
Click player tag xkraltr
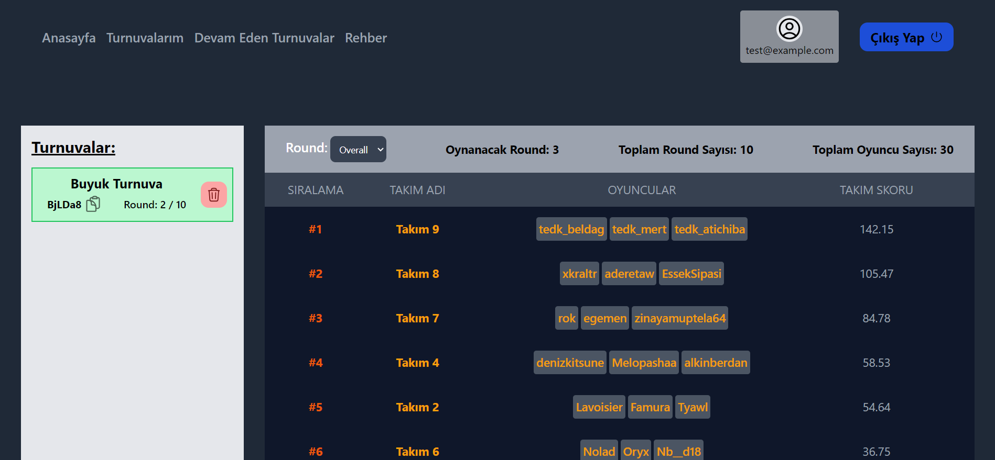[x=579, y=274]
